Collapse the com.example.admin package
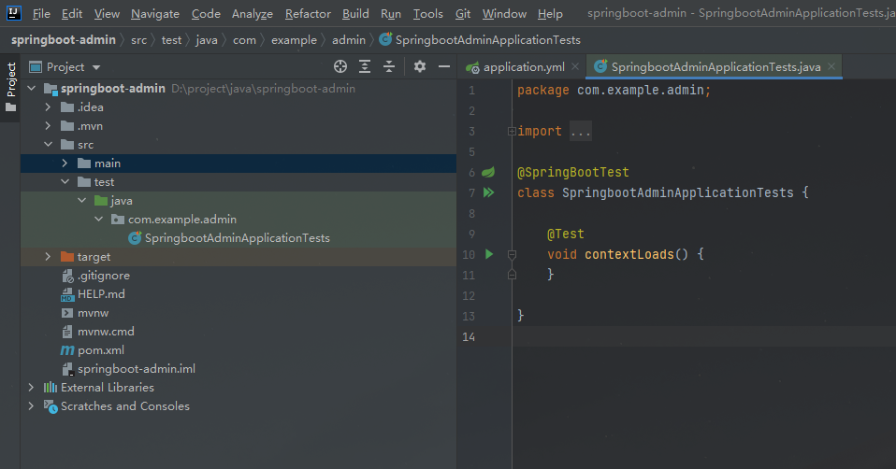The width and height of the screenshot is (896, 469). [x=98, y=220]
